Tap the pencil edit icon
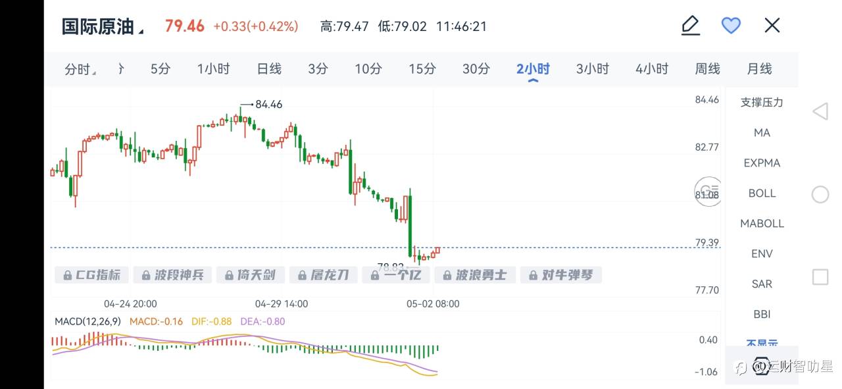 coord(690,26)
